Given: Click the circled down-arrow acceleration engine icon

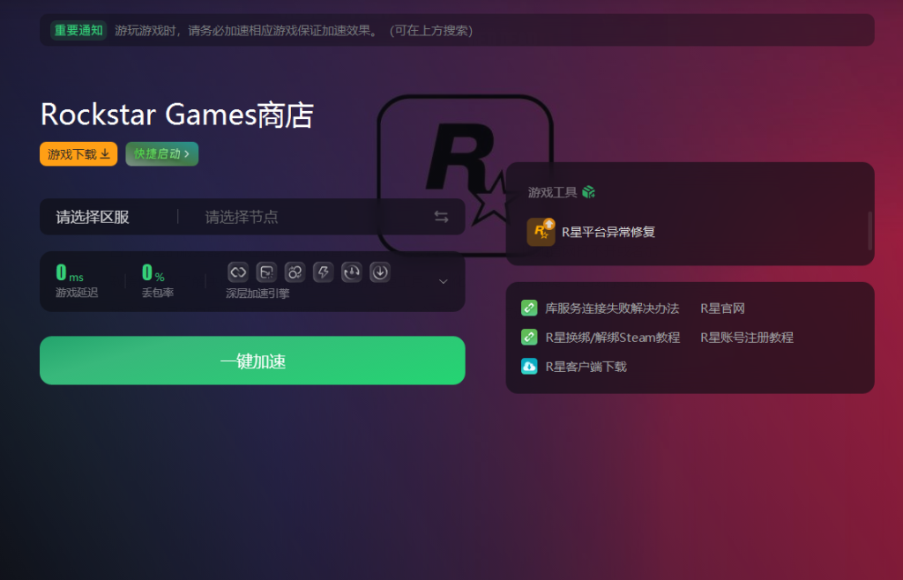Looking at the screenshot, I should pos(379,272).
